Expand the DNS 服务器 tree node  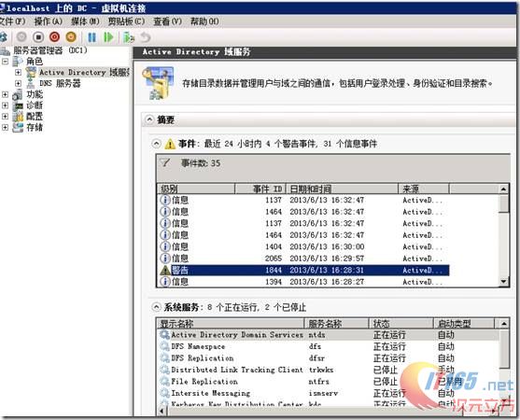pos(19,83)
